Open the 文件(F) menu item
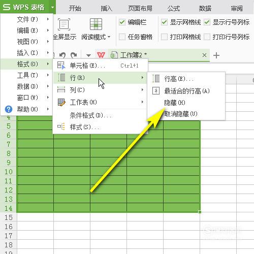 [x=27, y=19]
